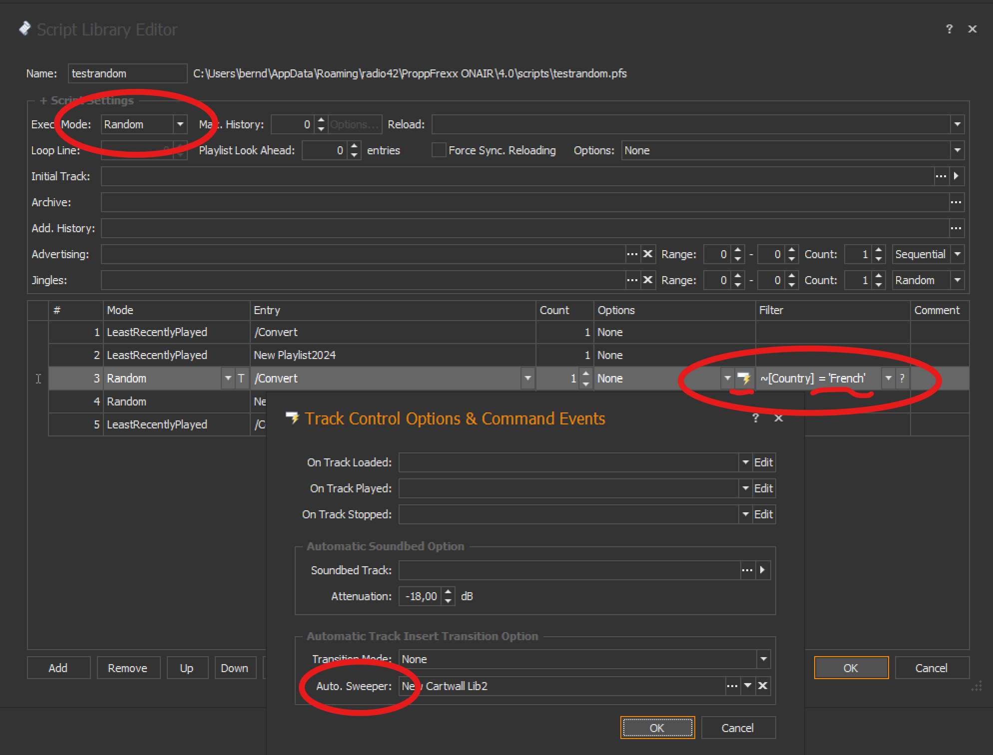993x755 pixels.
Task: Expand row 3 Filter dropdown arrow
Action: click(x=888, y=378)
